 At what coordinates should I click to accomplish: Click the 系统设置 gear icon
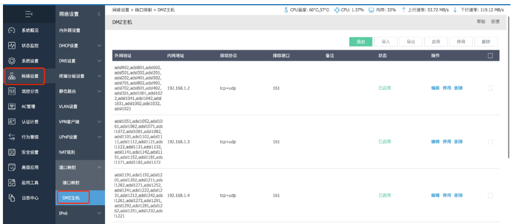tap(12, 61)
